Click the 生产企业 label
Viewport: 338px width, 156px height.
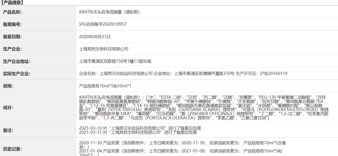coord(12,49)
